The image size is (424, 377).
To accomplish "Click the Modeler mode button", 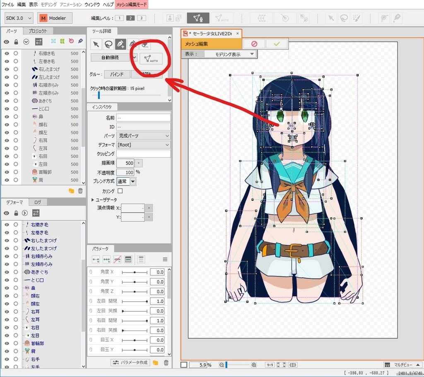I will pyautogui.click(x=55, y=18).
